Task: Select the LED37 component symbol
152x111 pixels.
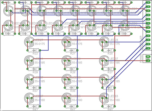Action: coord(104,61)
